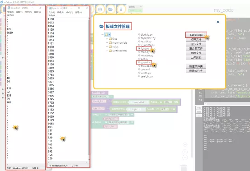This screenshot has height=171, width=250.
Task: Open the light_list variable dropdown on the block
Action: (x=98, y=108)
